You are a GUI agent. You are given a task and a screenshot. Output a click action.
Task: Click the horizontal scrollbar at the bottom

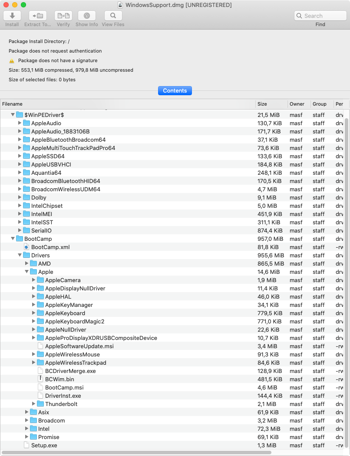(136, 453)
